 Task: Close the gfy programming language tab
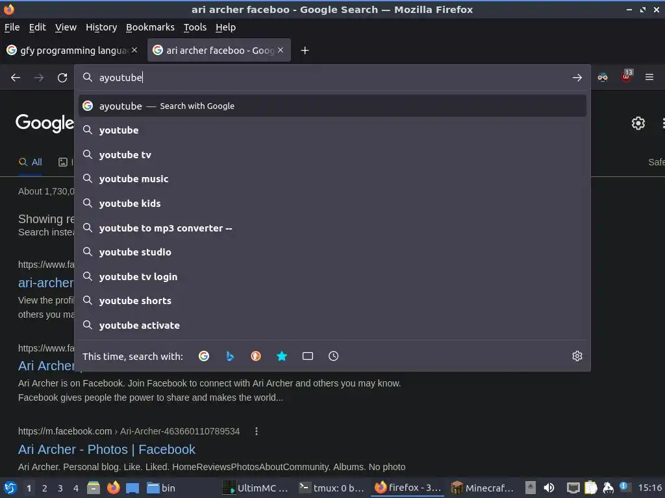pyautogui.click(x=134, y=50)
